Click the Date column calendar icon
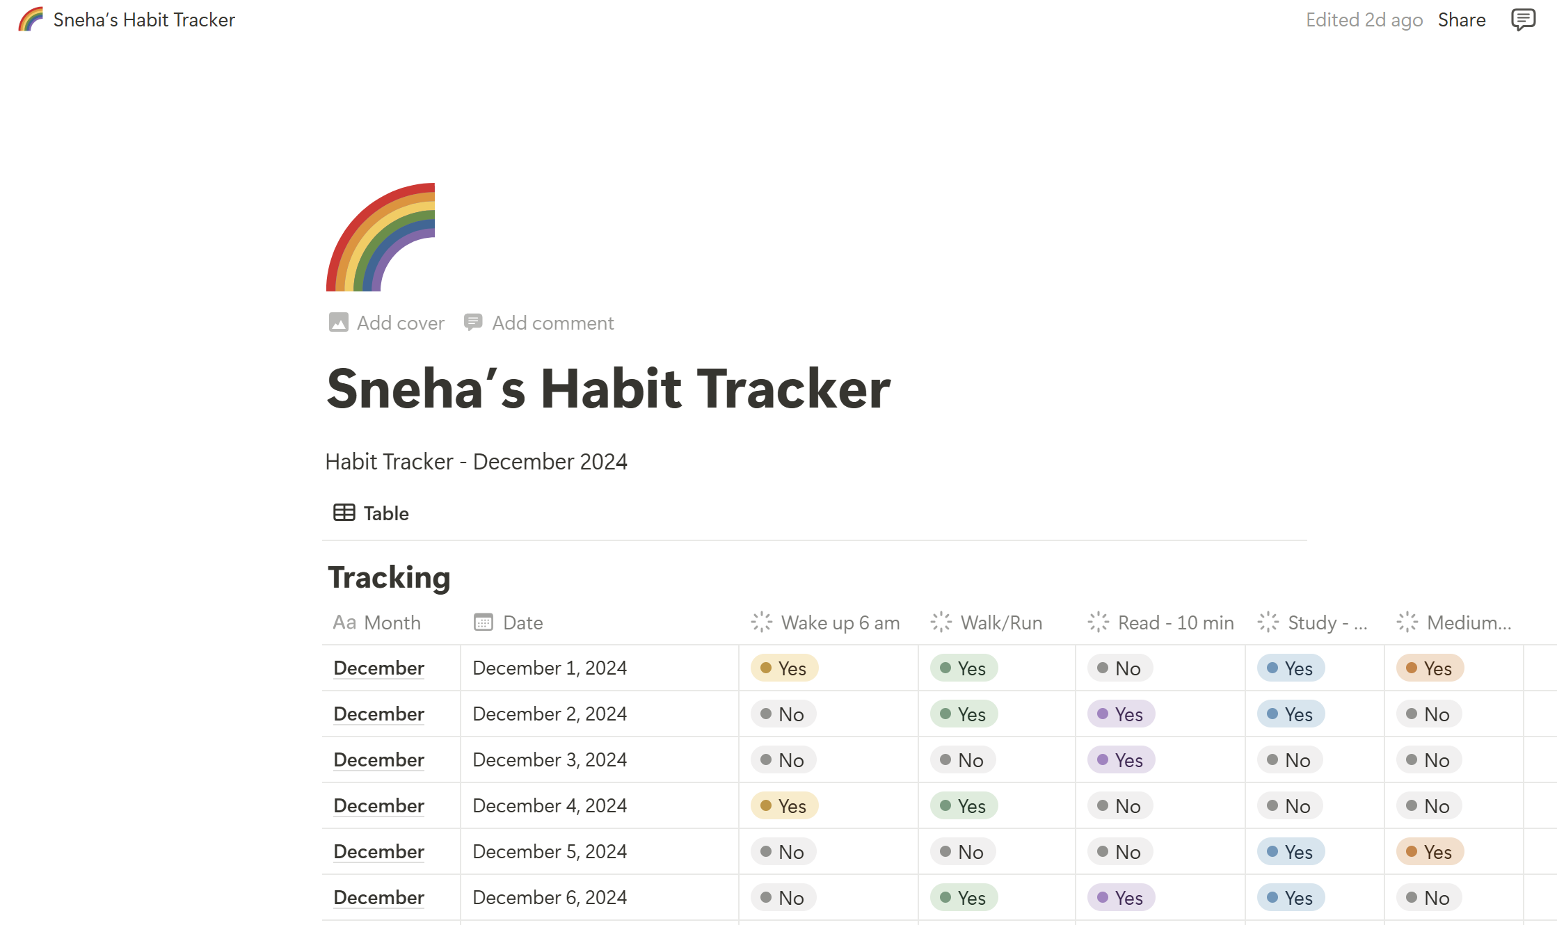 pos(484,622)
